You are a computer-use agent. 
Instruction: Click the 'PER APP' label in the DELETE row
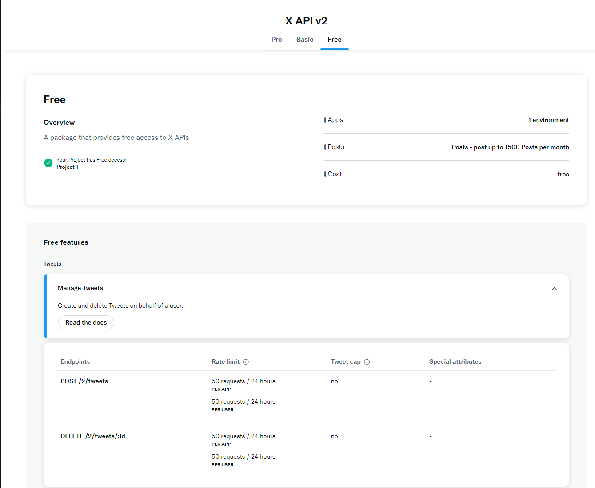pos(221,444)
